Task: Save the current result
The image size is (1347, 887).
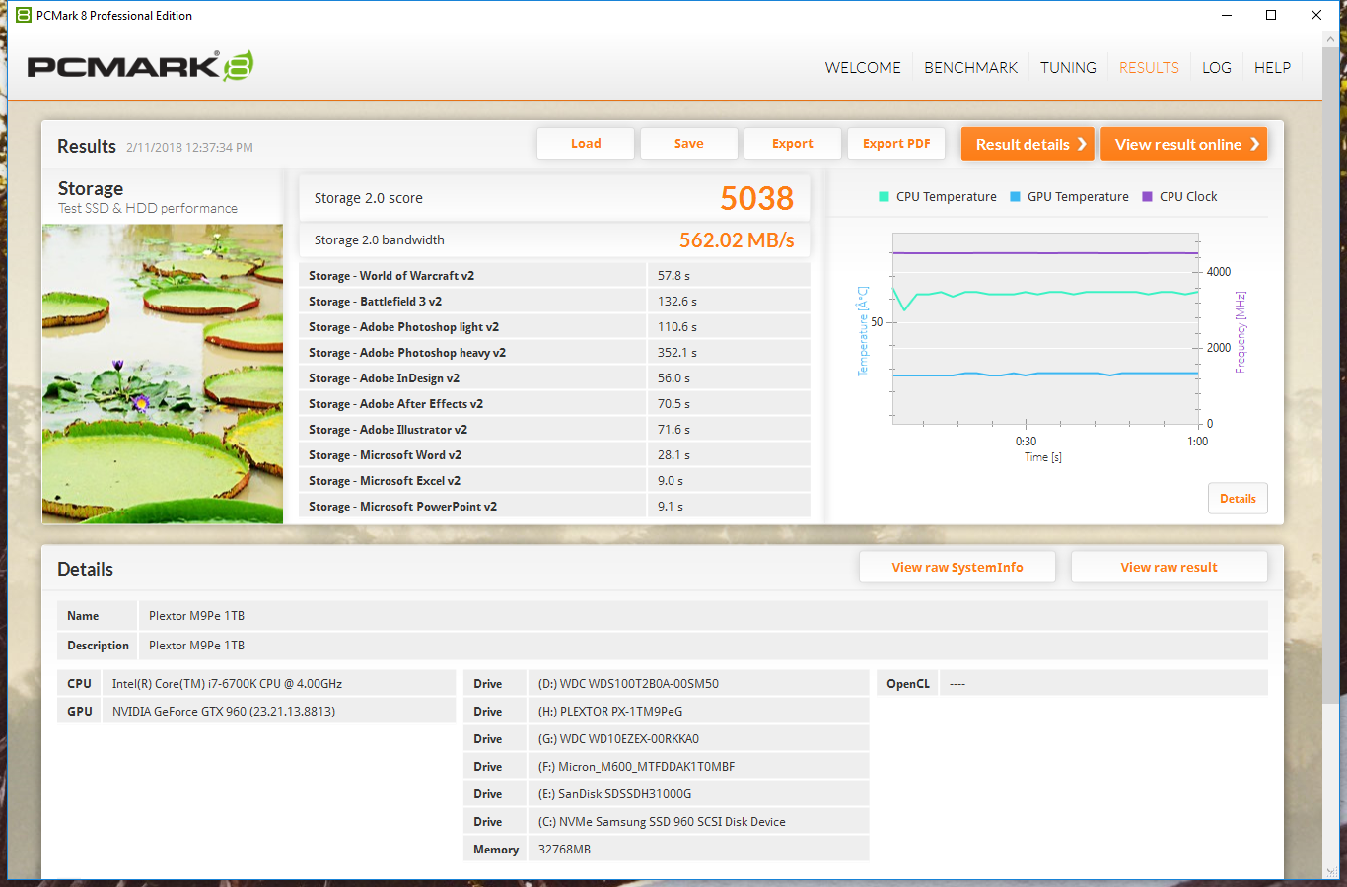Action: (688, 144)
